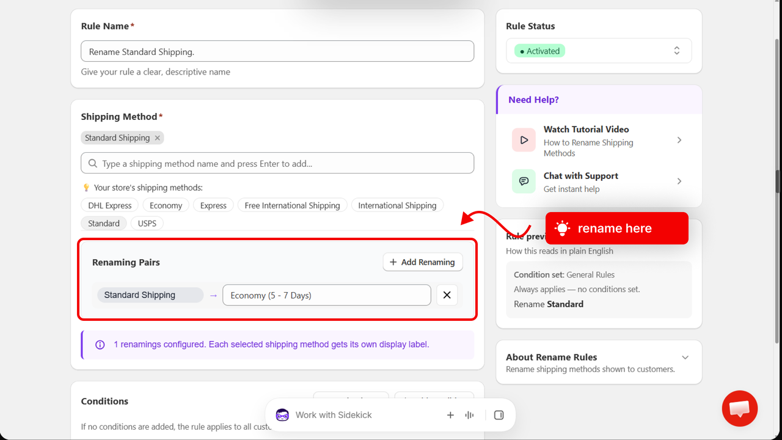Click the info icon in renamings notice
This screenshot has width=782, height=440.
100,345
